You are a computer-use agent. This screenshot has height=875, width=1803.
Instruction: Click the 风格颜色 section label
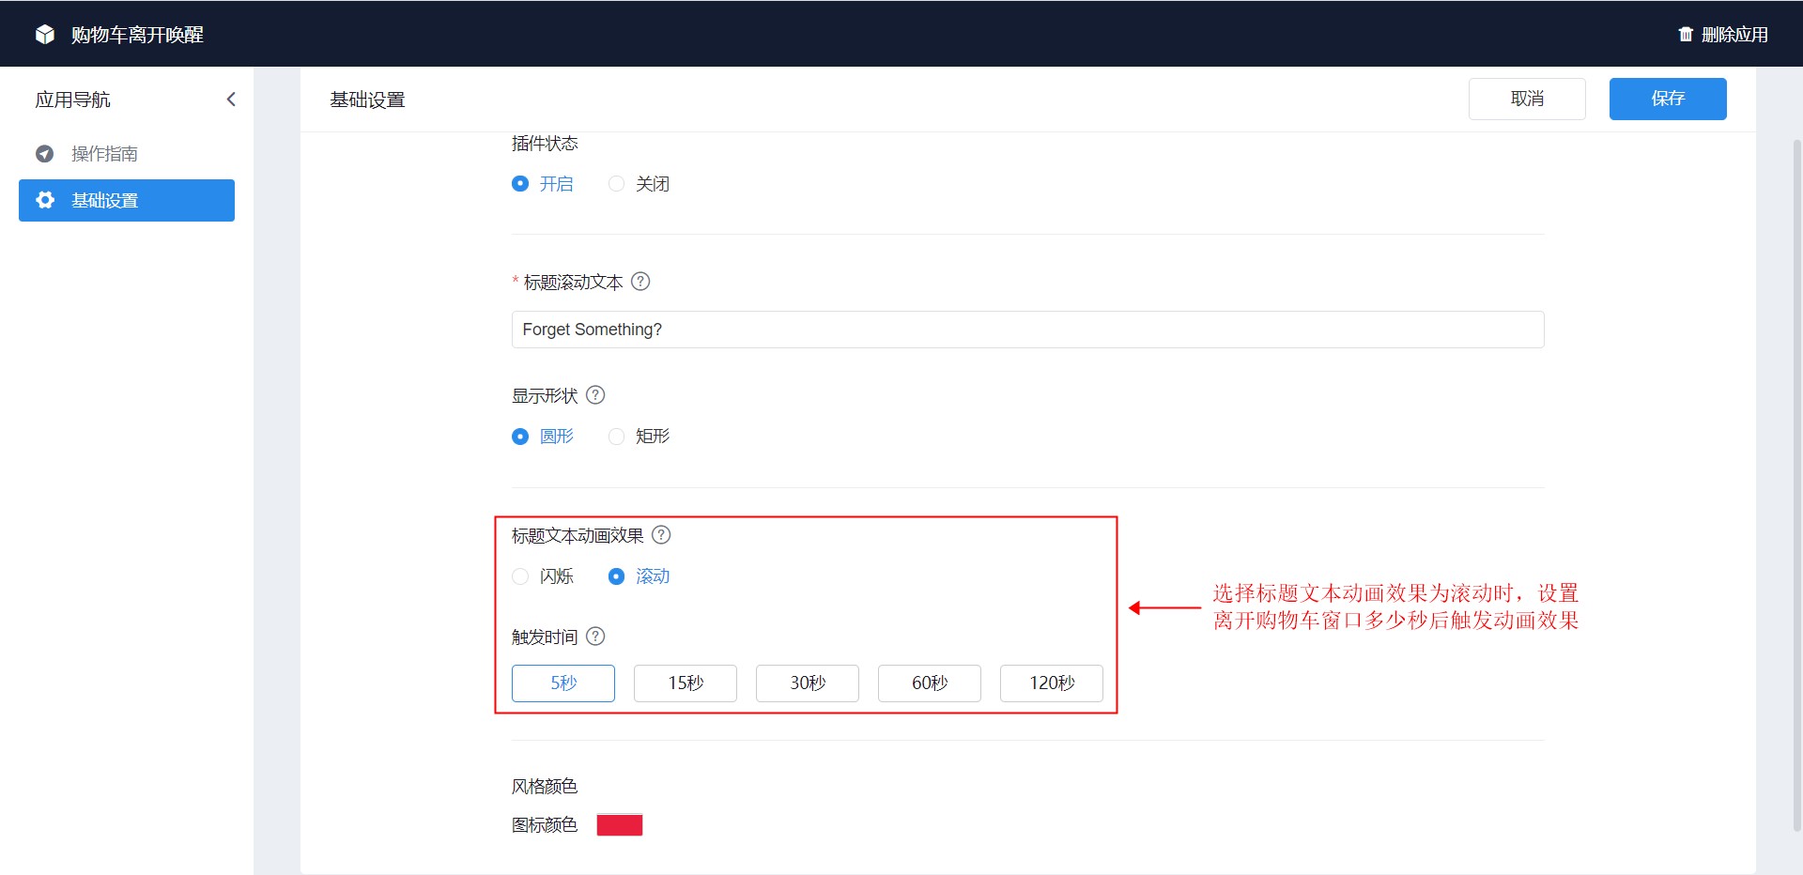(545, 787)
